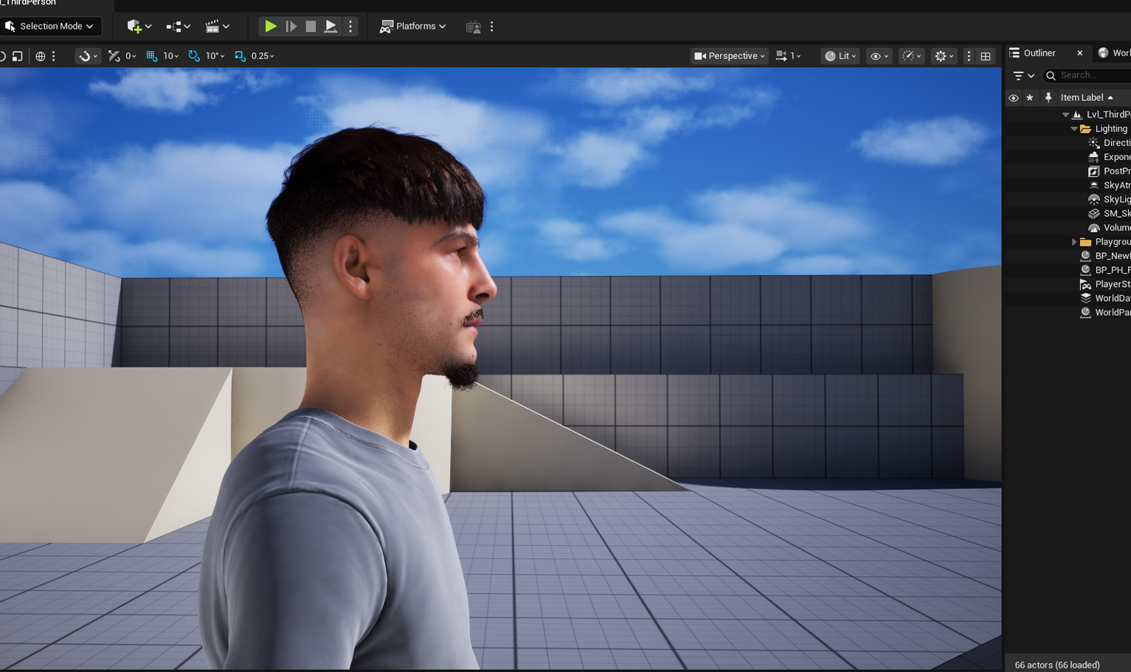Open the Cinematics clapperboard icon
The width and height of the screenshot is (1131, 672).
coord(213,26)
